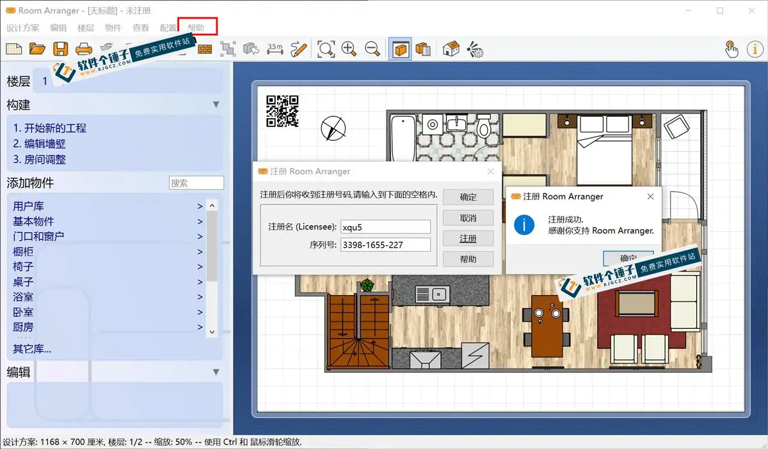
Task: Click 2. 编辑墙壁 link
Action: pos(40,144)
